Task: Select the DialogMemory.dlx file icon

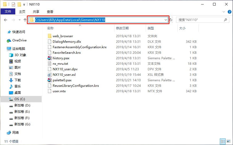Action: (x=50, y=41)
